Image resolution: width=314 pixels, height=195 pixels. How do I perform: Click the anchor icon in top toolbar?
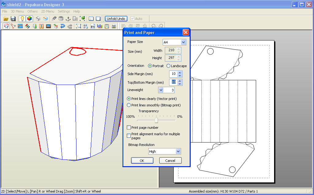coord(68,19)
